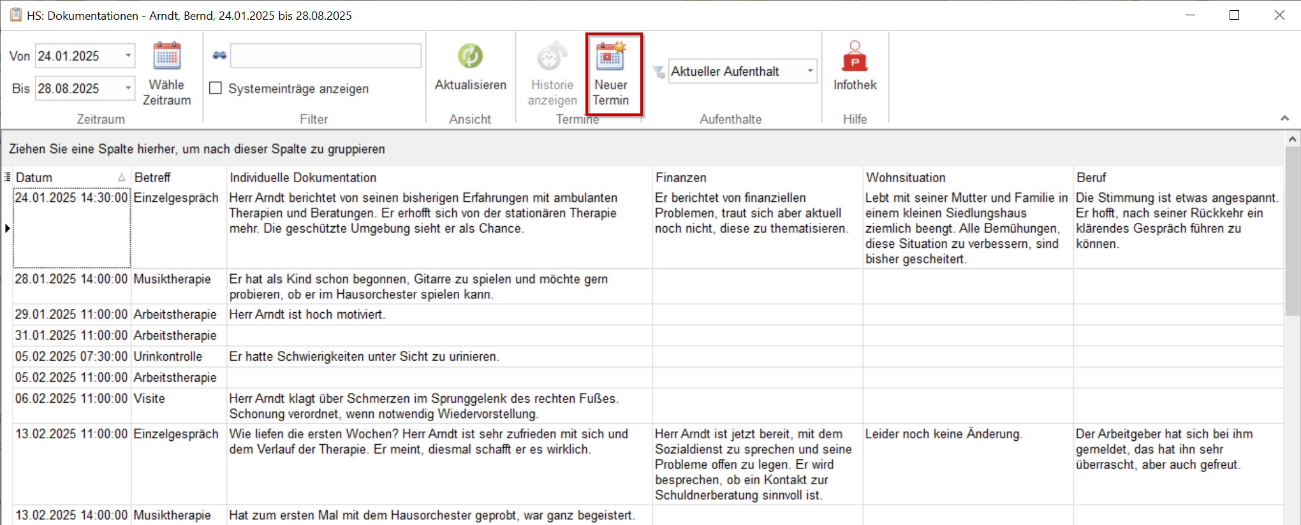Sort by the Datum column header
Image resolution: width=1301 pixels, height=525 pixels.
64,178
